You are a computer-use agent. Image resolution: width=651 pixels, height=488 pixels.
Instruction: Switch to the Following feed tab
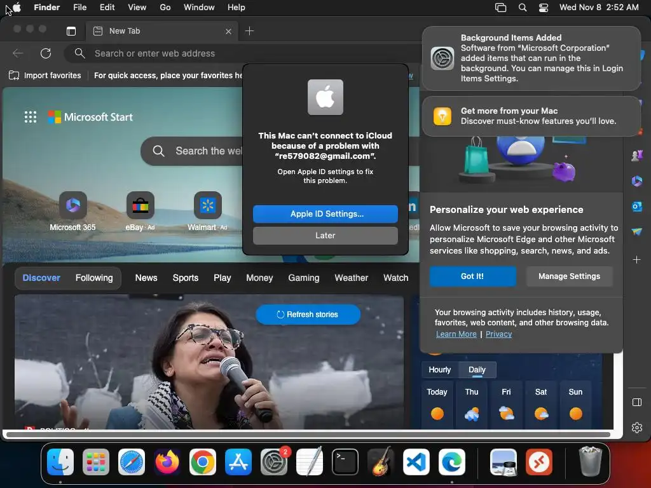click(94, 278)
